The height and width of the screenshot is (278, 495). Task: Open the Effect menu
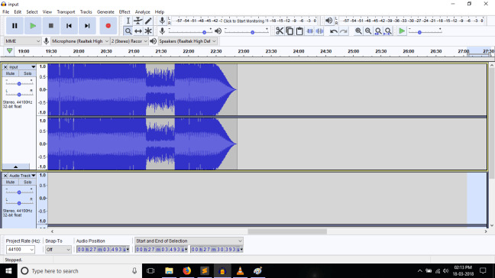[125, 12]
